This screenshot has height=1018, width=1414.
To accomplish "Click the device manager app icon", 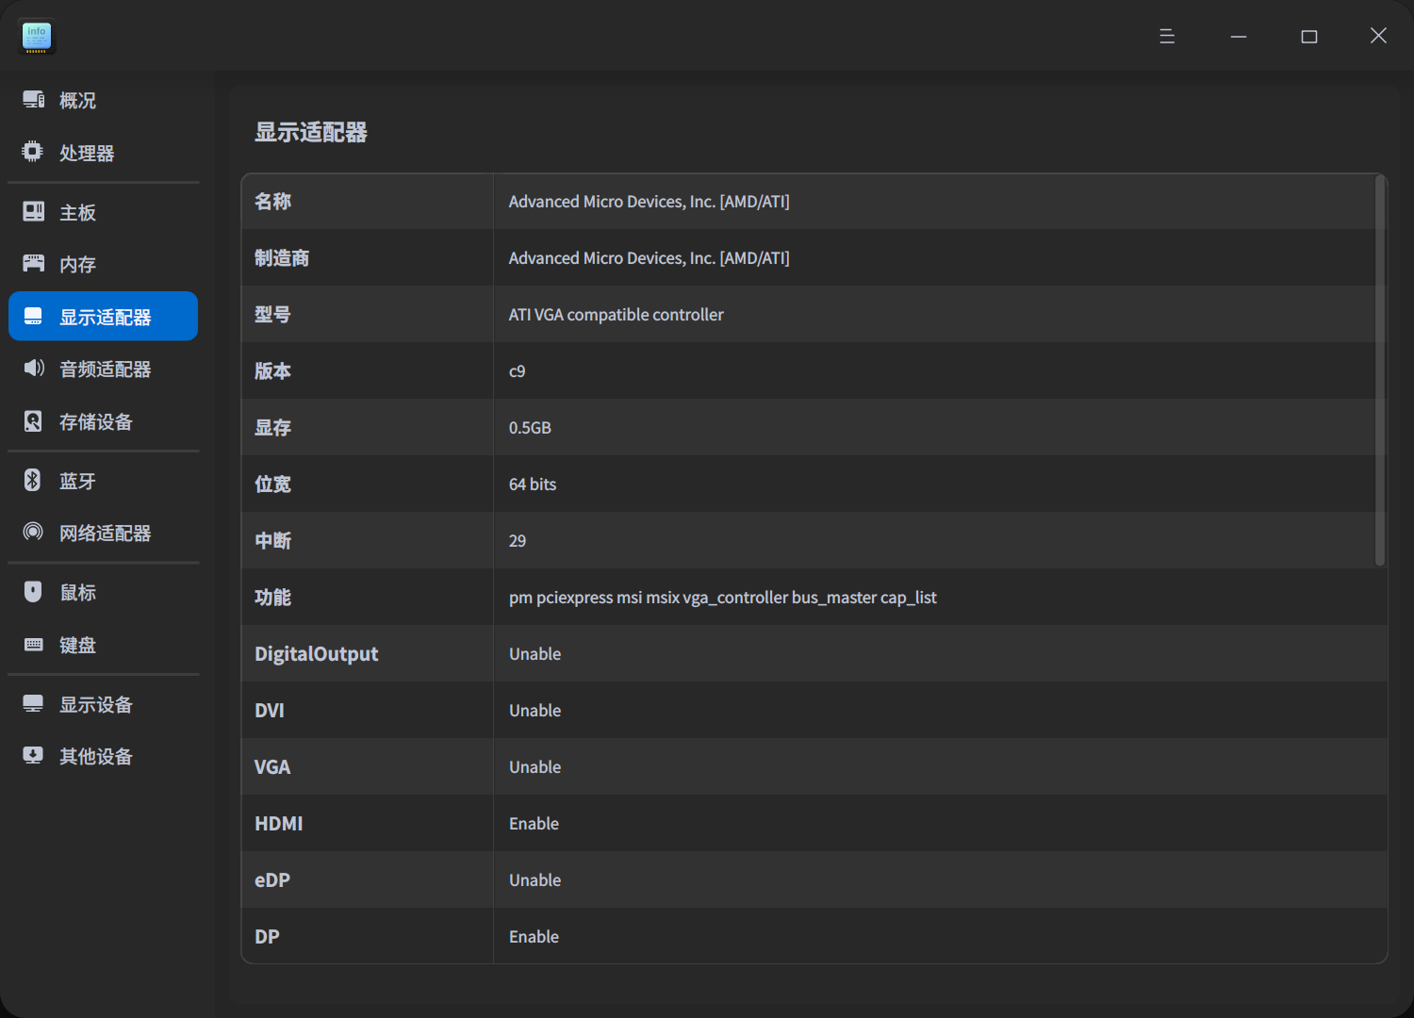I will tap(37, 37).
